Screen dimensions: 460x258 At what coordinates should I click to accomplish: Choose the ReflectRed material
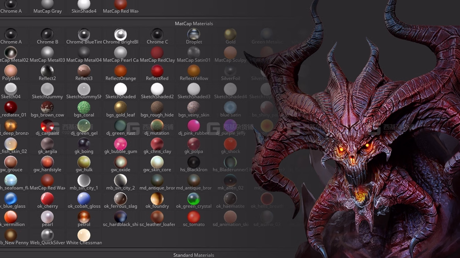157,73
